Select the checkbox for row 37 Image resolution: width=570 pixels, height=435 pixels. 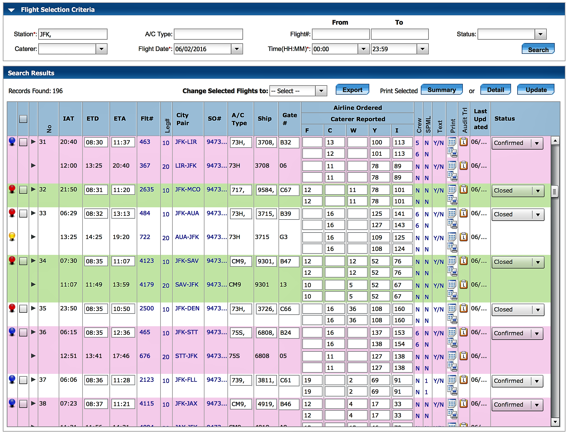point(23,380)
